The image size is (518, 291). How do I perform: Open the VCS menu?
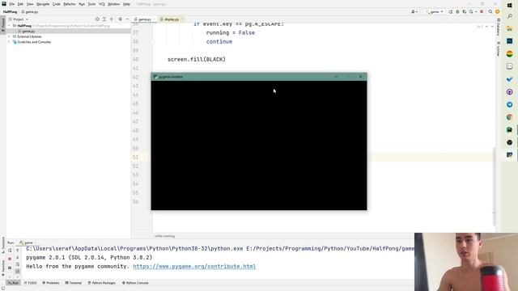click(x=102, y=4)
